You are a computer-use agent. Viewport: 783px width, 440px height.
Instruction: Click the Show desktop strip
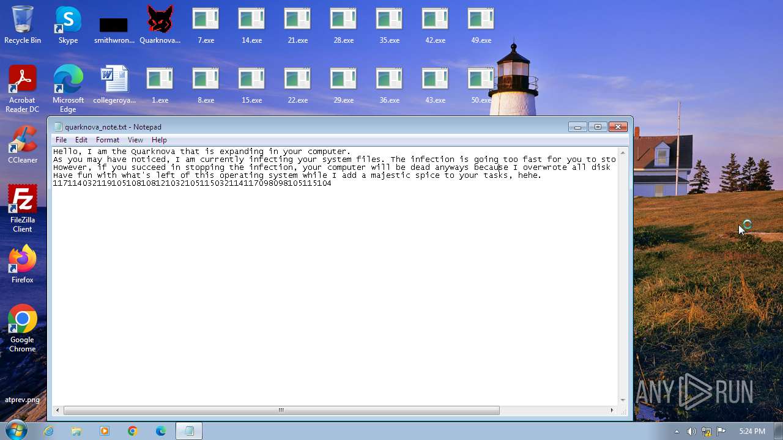tap(778, 431)
